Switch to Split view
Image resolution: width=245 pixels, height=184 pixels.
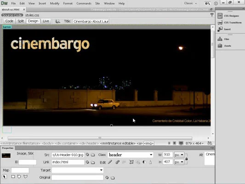point(21,21)
